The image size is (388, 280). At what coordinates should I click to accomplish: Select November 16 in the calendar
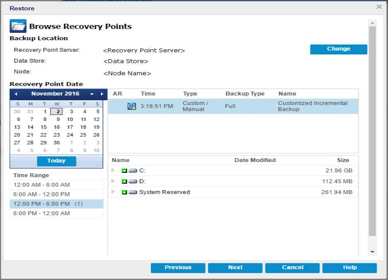coord(56,127)
